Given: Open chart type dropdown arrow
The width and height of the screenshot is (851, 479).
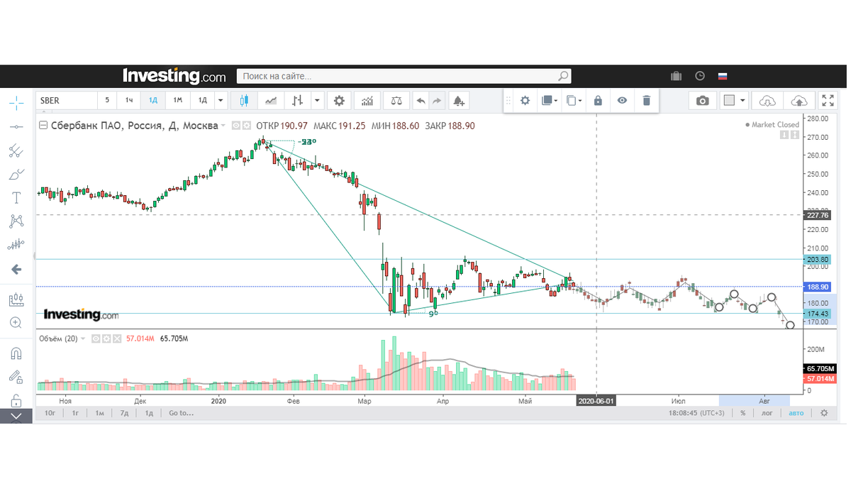Looking at the screenshot, I should [317, 101].
